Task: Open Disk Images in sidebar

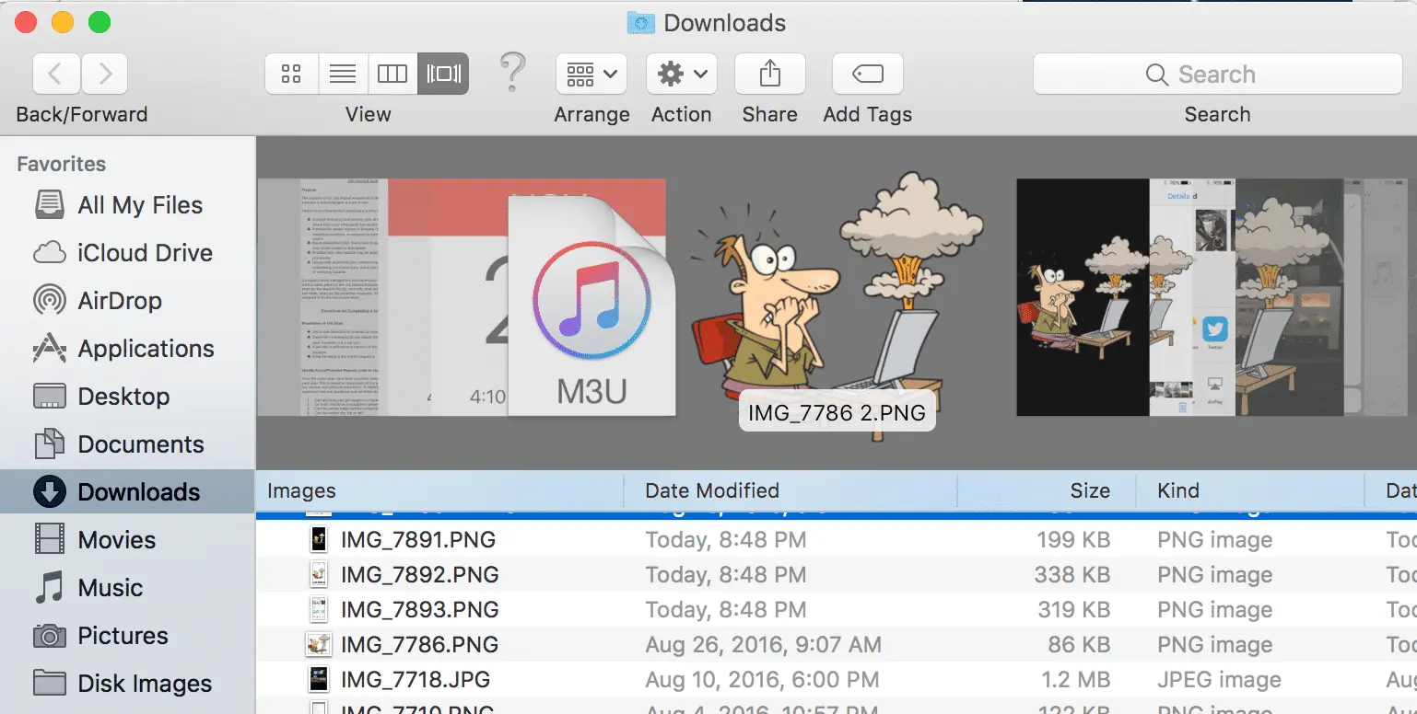Action: point(145,684)
